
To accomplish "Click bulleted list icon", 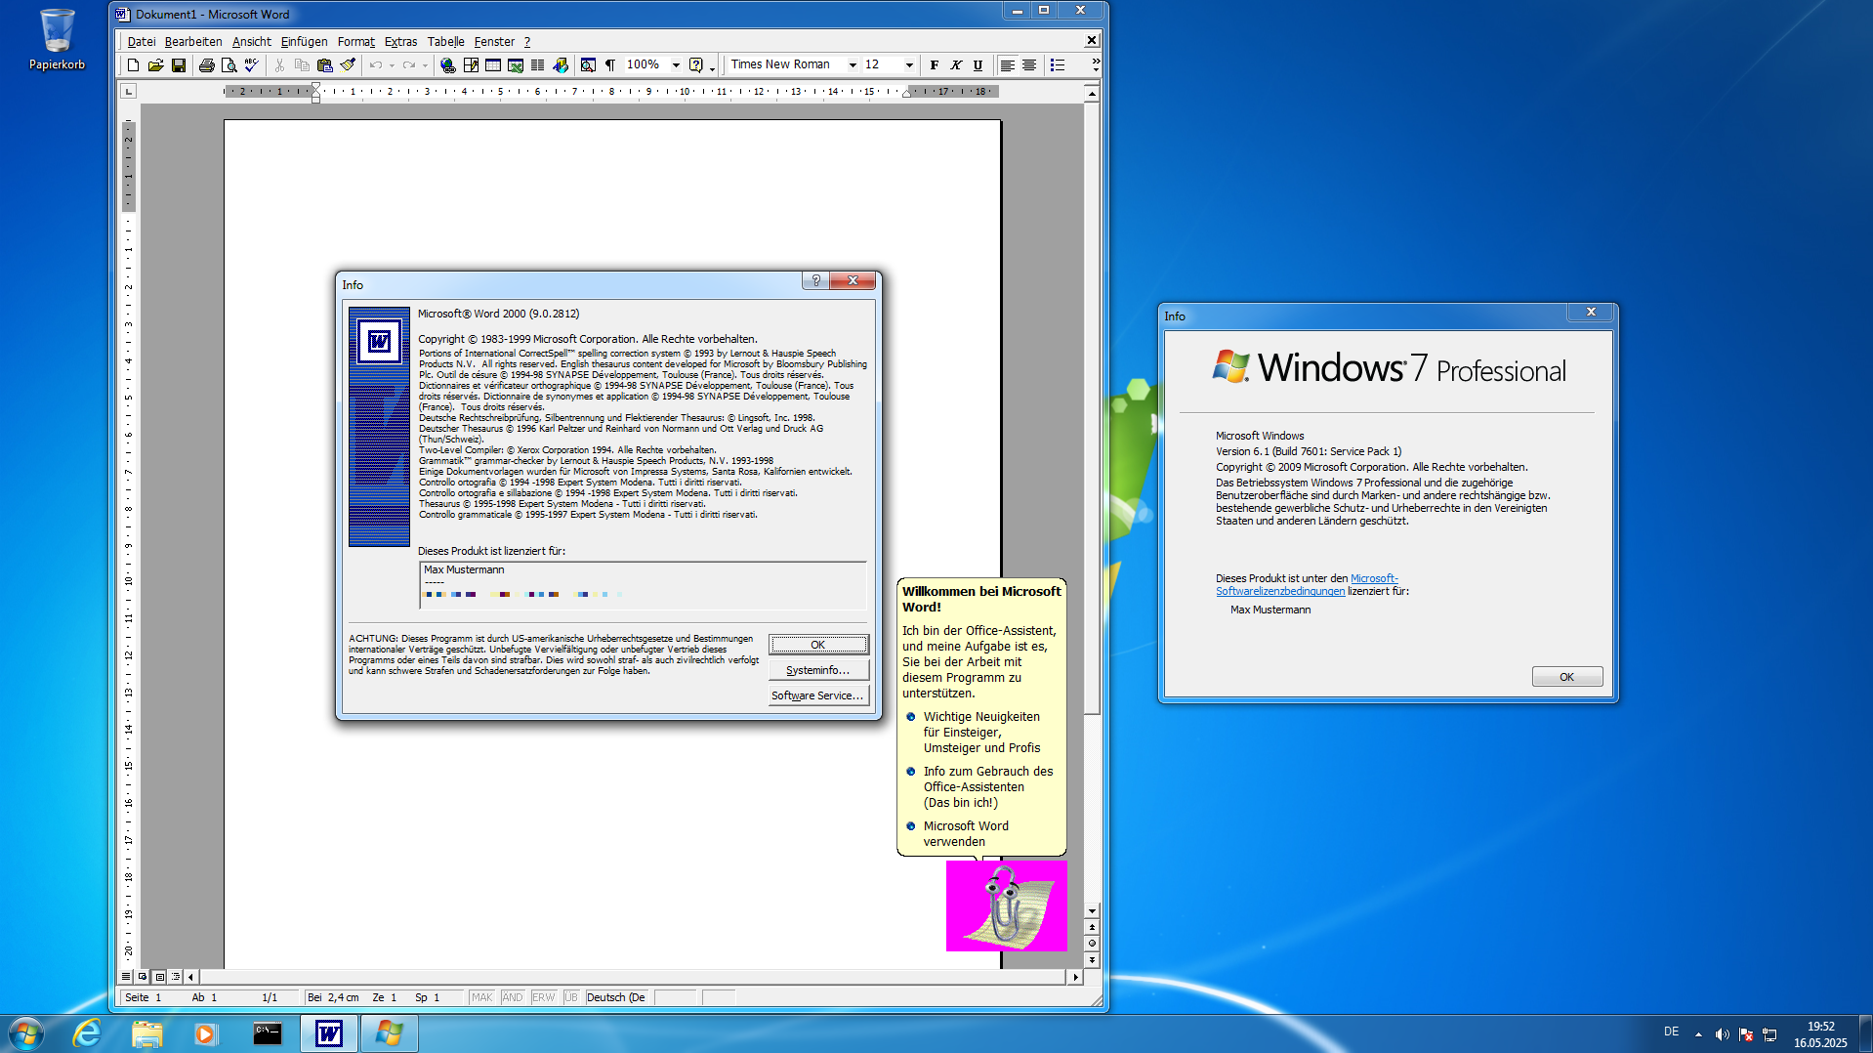I will coord(1058,65).
